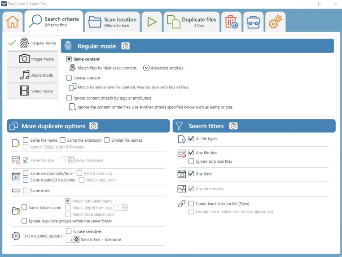Enable Count hard-links on file (Slow)
Viewport: 342px width, 257px height.
(x=191, y=203)
